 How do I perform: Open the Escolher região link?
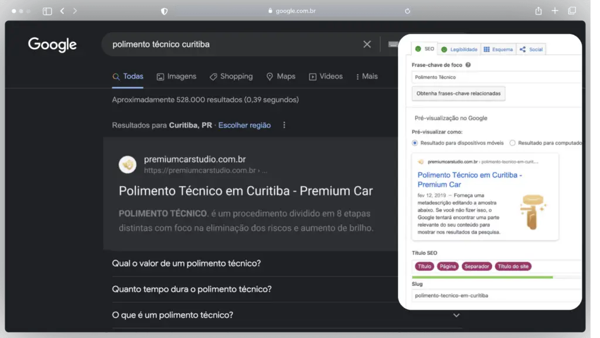pyautogui.click(x=244, y=125)
